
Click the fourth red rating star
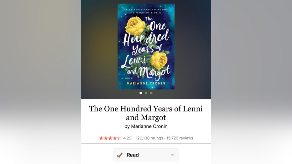[115, 138]
